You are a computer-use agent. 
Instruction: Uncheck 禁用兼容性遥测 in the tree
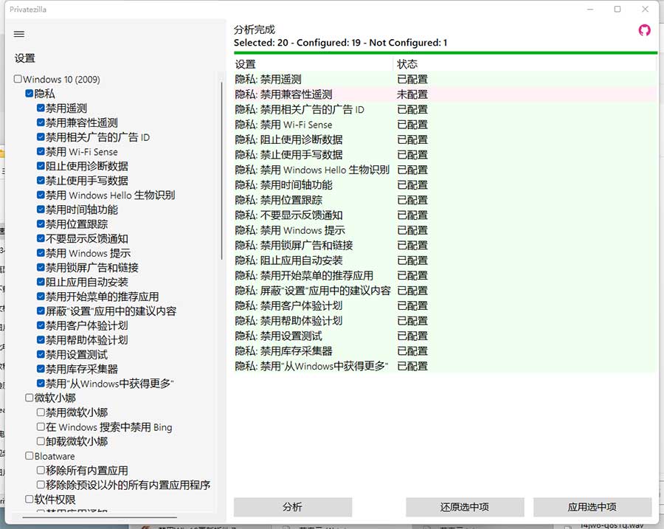(x=41, y=122)
